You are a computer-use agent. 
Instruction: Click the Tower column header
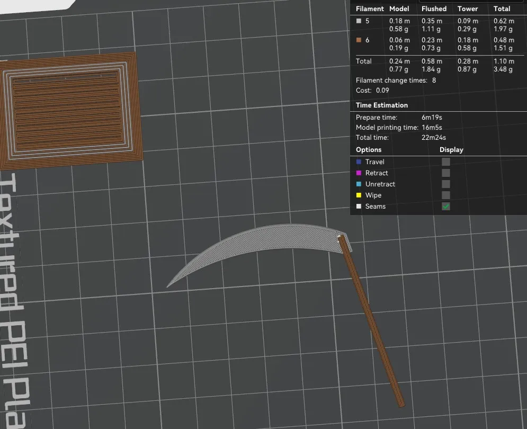point(467,9)
